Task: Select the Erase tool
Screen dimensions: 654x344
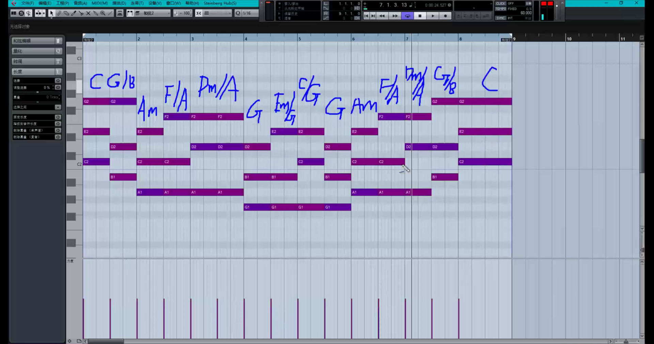Action: 66,13
